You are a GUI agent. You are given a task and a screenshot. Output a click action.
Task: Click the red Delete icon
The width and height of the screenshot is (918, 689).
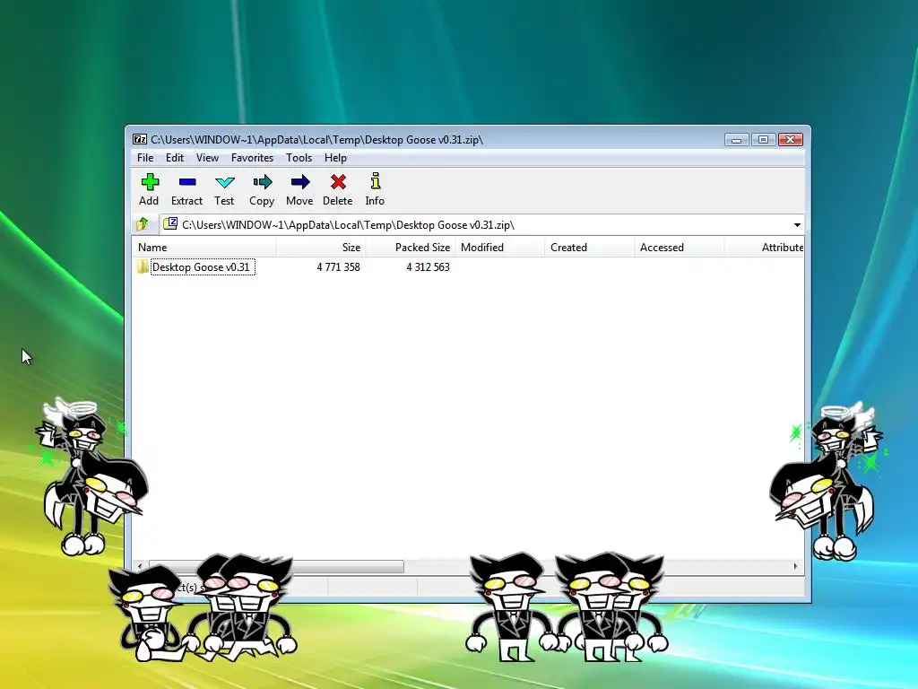[x=338, y=182]
